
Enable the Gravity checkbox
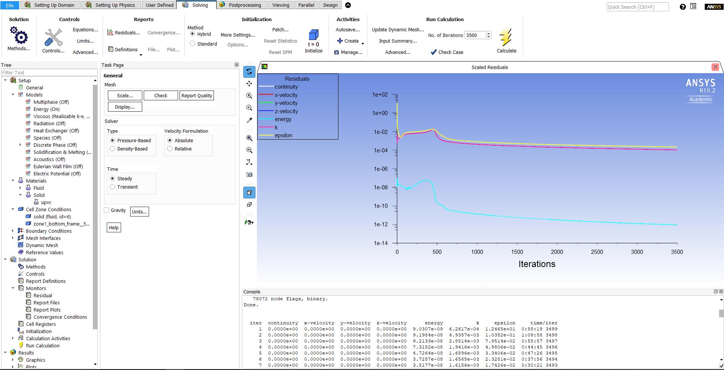(x=106, y=210)
